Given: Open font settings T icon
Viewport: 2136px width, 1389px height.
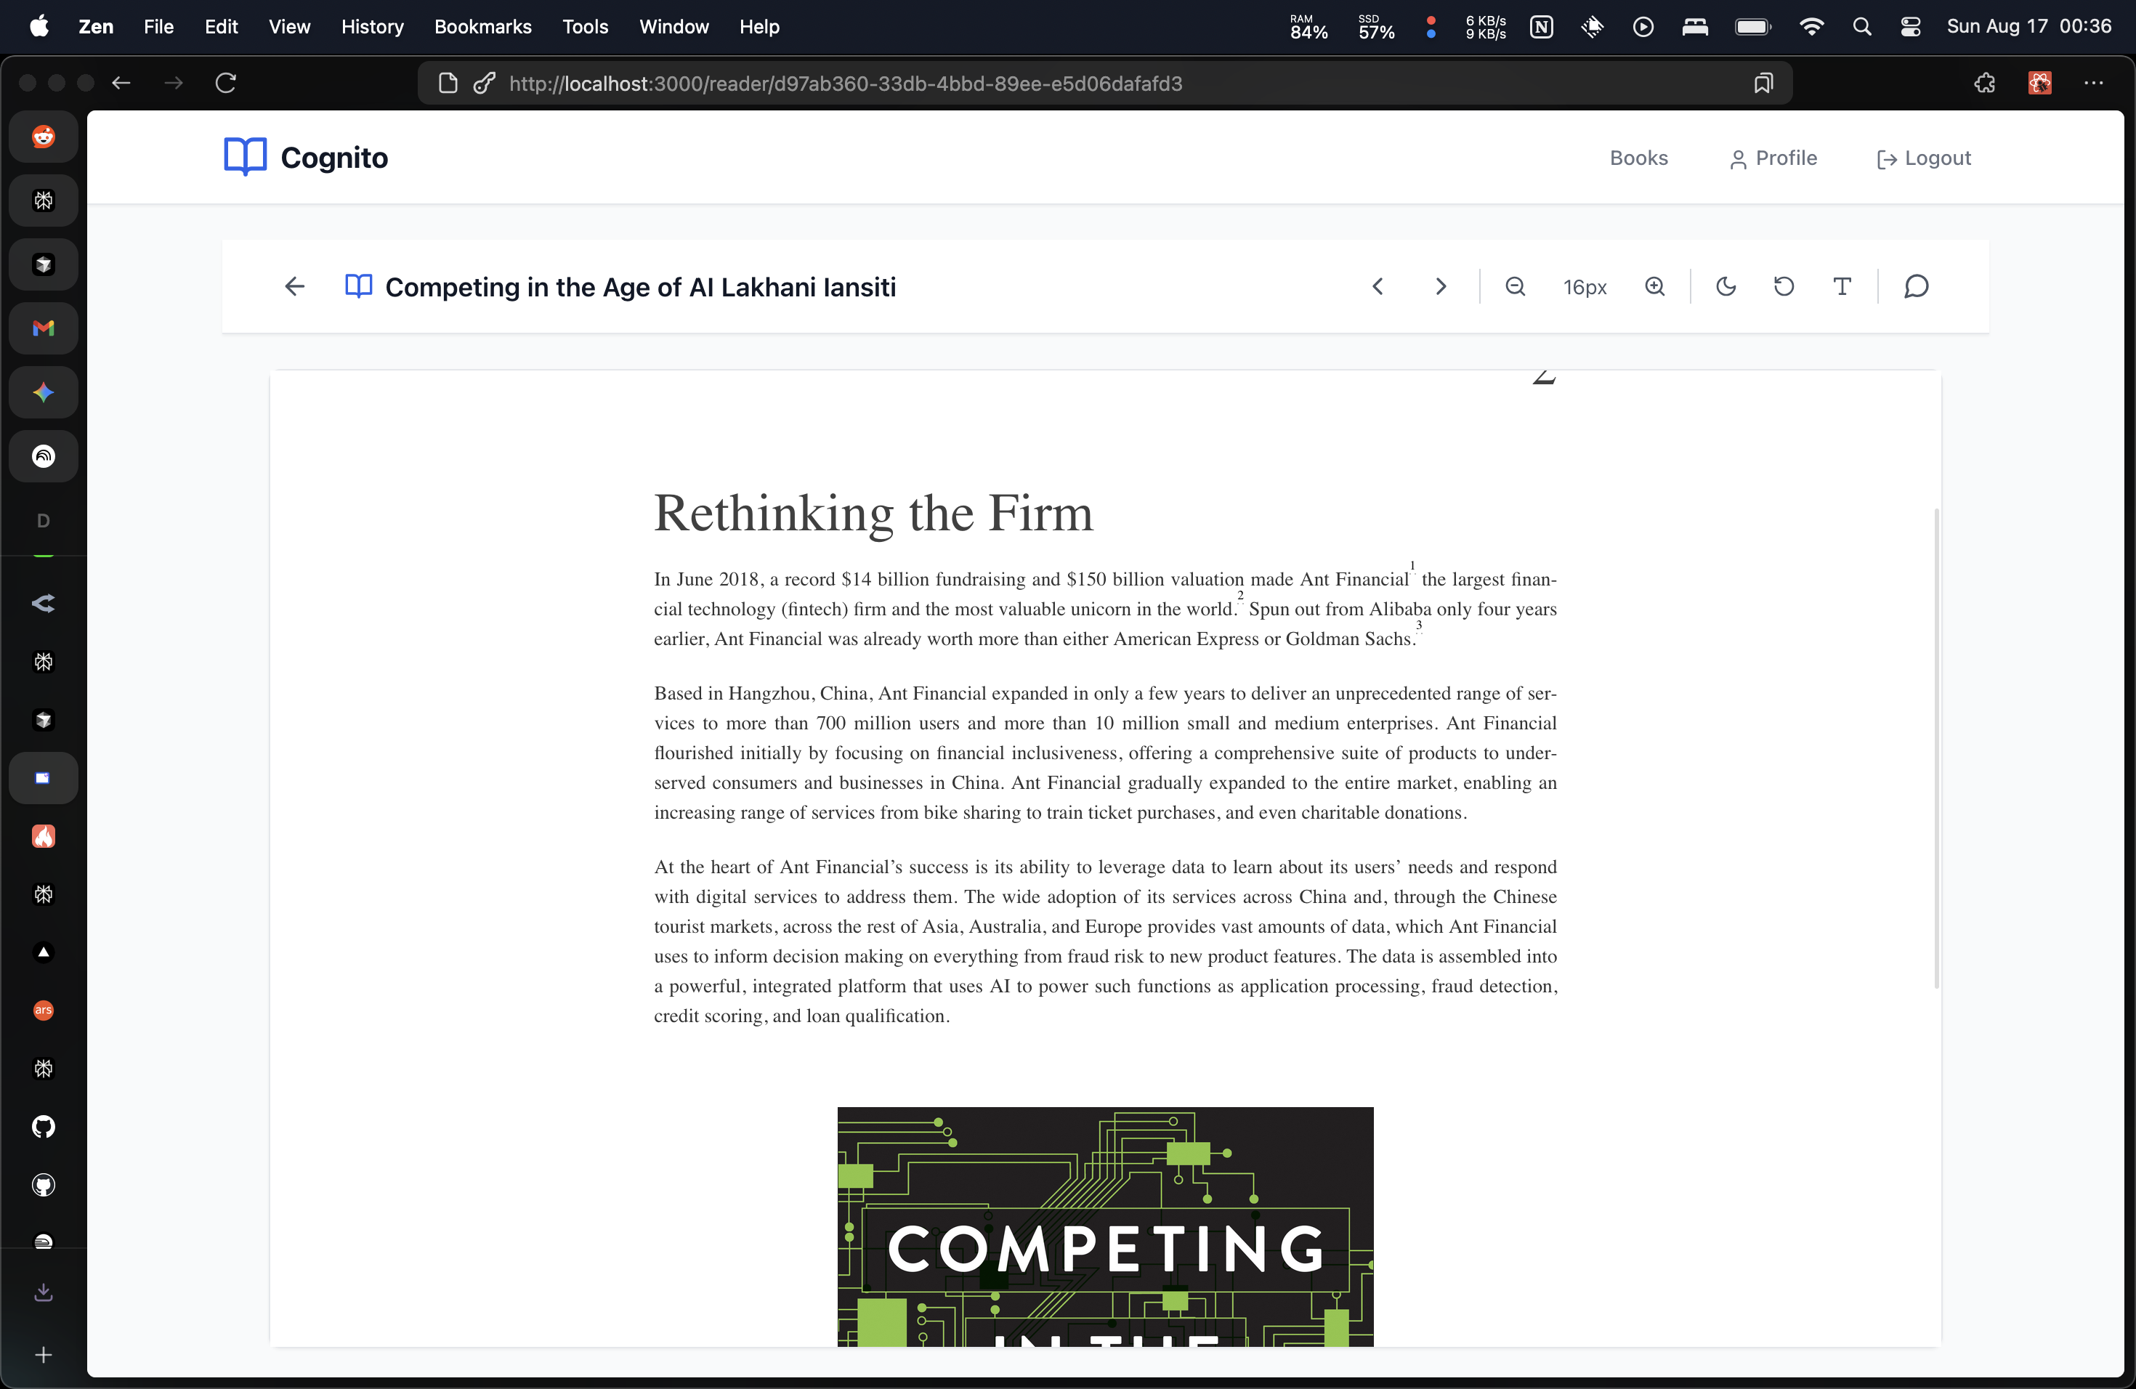Looking at the screenshot, I should click(x=1842, y=286).
